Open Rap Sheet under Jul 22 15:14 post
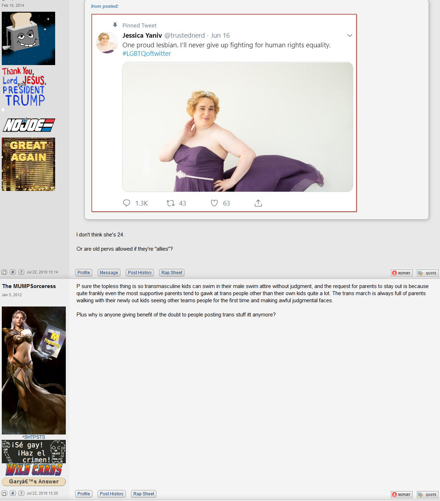Image resolution: width=440 pixels, height=501 pixels. (x=172, y=273)
